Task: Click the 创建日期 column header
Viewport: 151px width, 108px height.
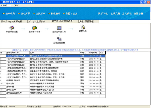Action: tap(94, 53)
